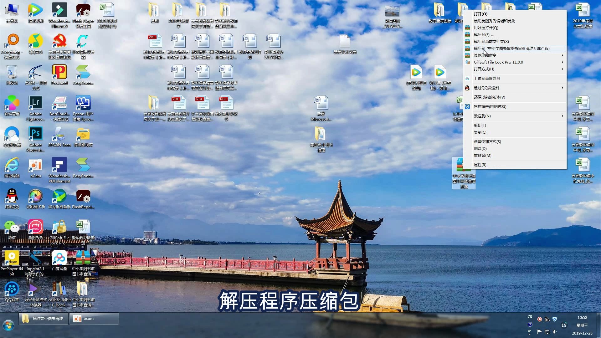
Task: Expand 其他压缩命令 submenu
Action: (515, 55)
